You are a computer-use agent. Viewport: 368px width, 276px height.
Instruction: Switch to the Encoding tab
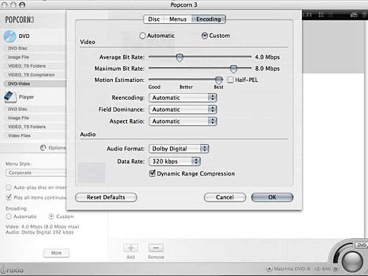[208, 19]
